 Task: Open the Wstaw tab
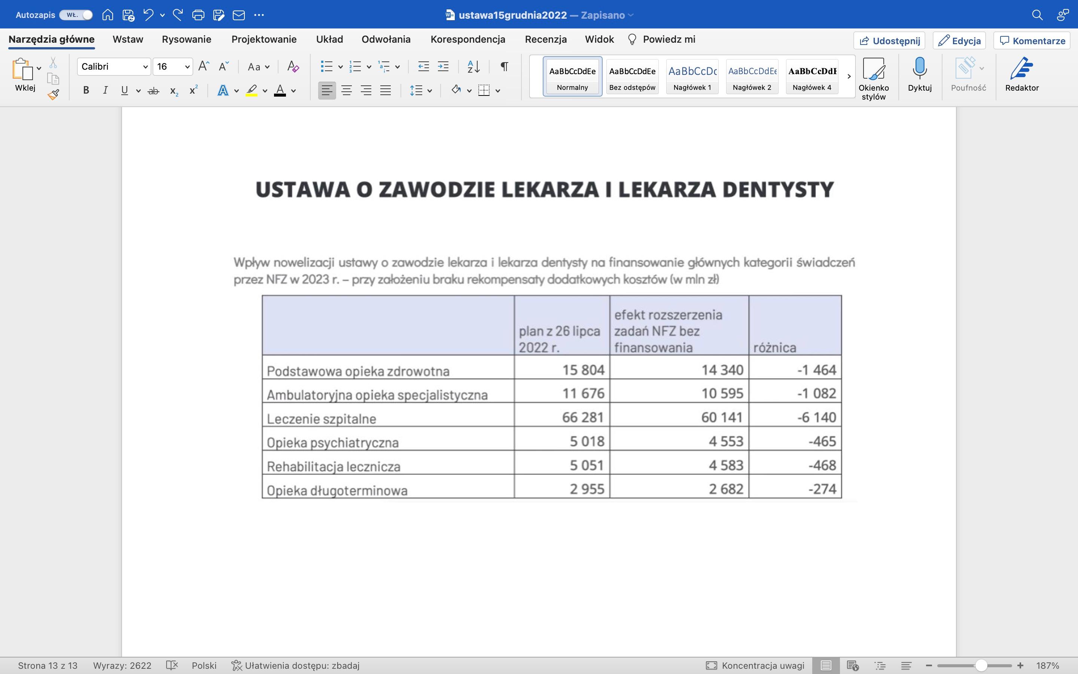coord(128,39)
